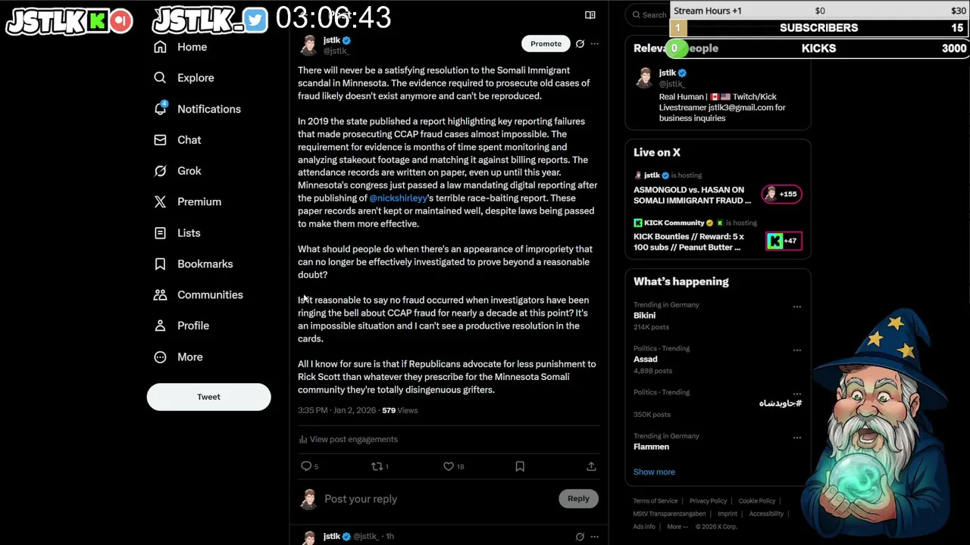Click the Communities people icon
The width and height of the screenshot is (970, 545).
click(160, 295)
